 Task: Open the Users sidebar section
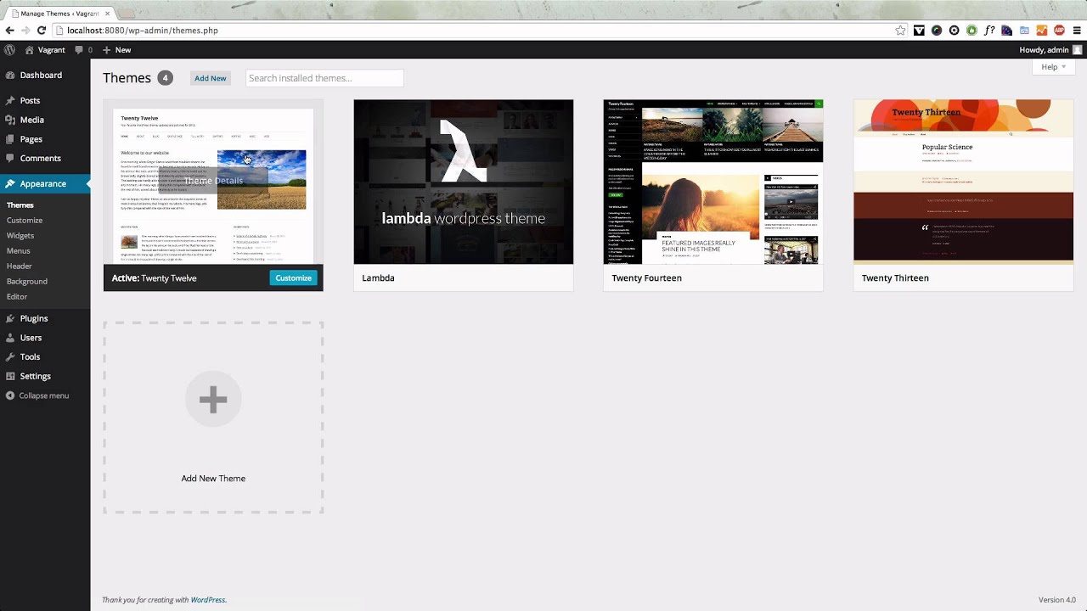[x=31, y=337]
